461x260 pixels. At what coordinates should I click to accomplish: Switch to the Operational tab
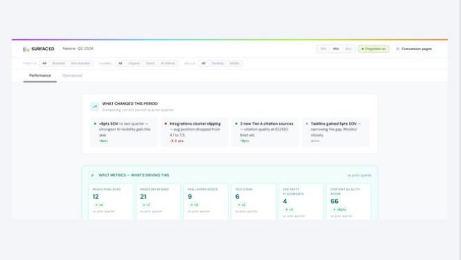pyautogui.click(x=72, y=76)
